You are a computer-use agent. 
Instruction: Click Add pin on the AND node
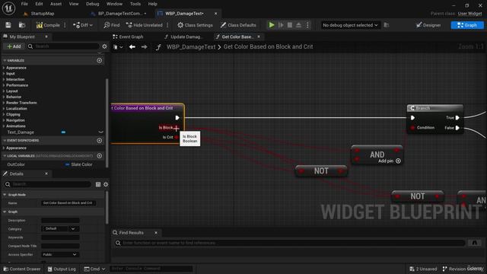pos(389,161)
